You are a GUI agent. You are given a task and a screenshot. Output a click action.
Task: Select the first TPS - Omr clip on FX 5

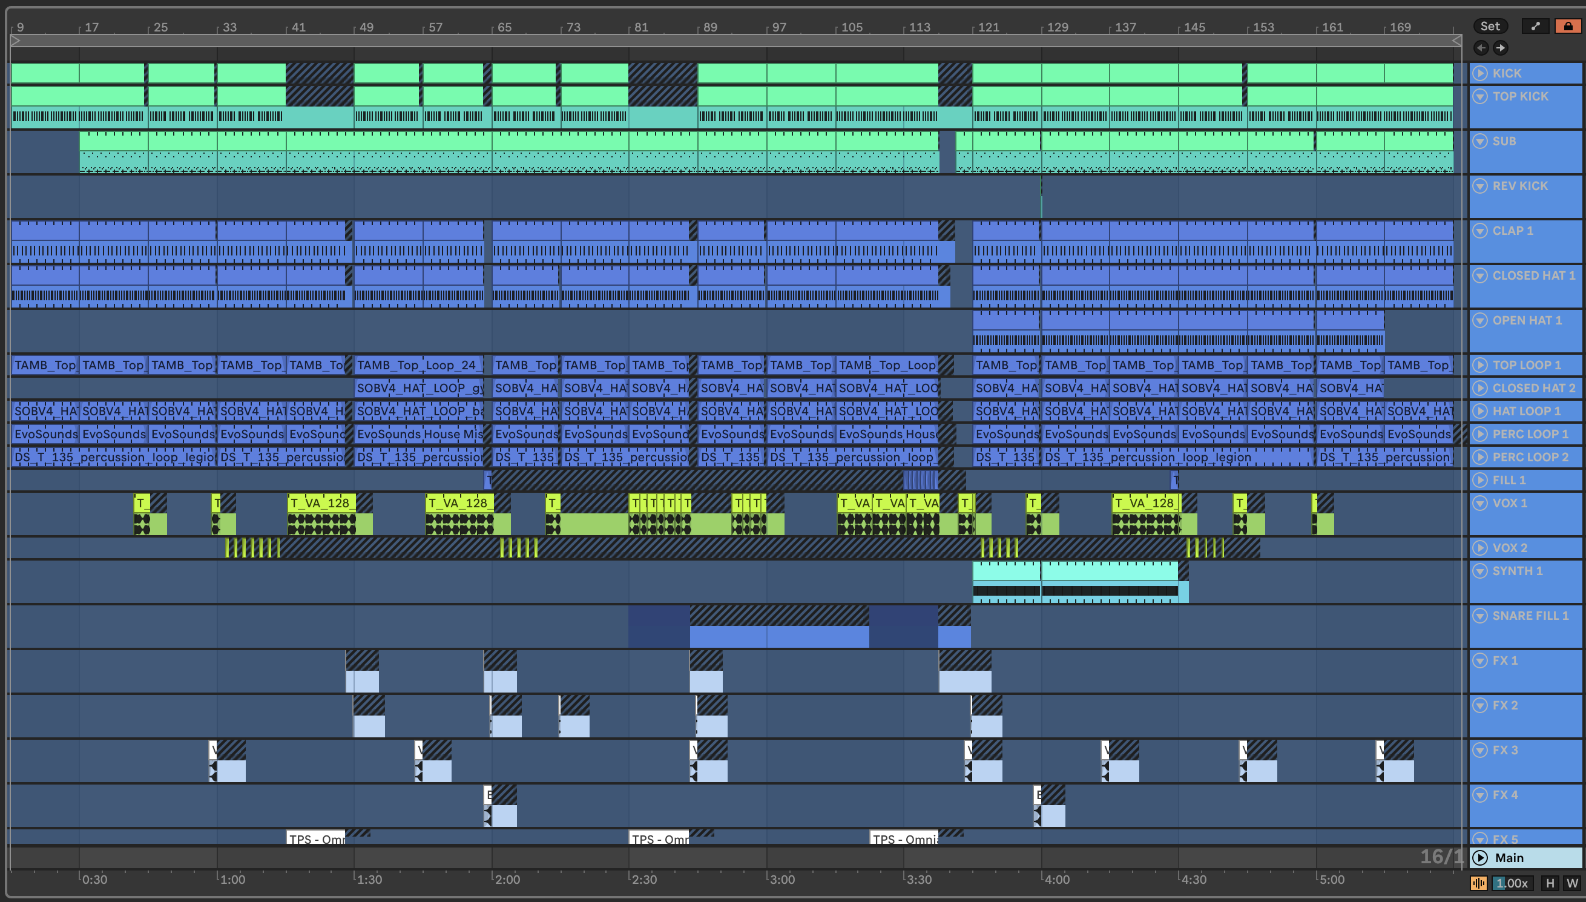316,838
